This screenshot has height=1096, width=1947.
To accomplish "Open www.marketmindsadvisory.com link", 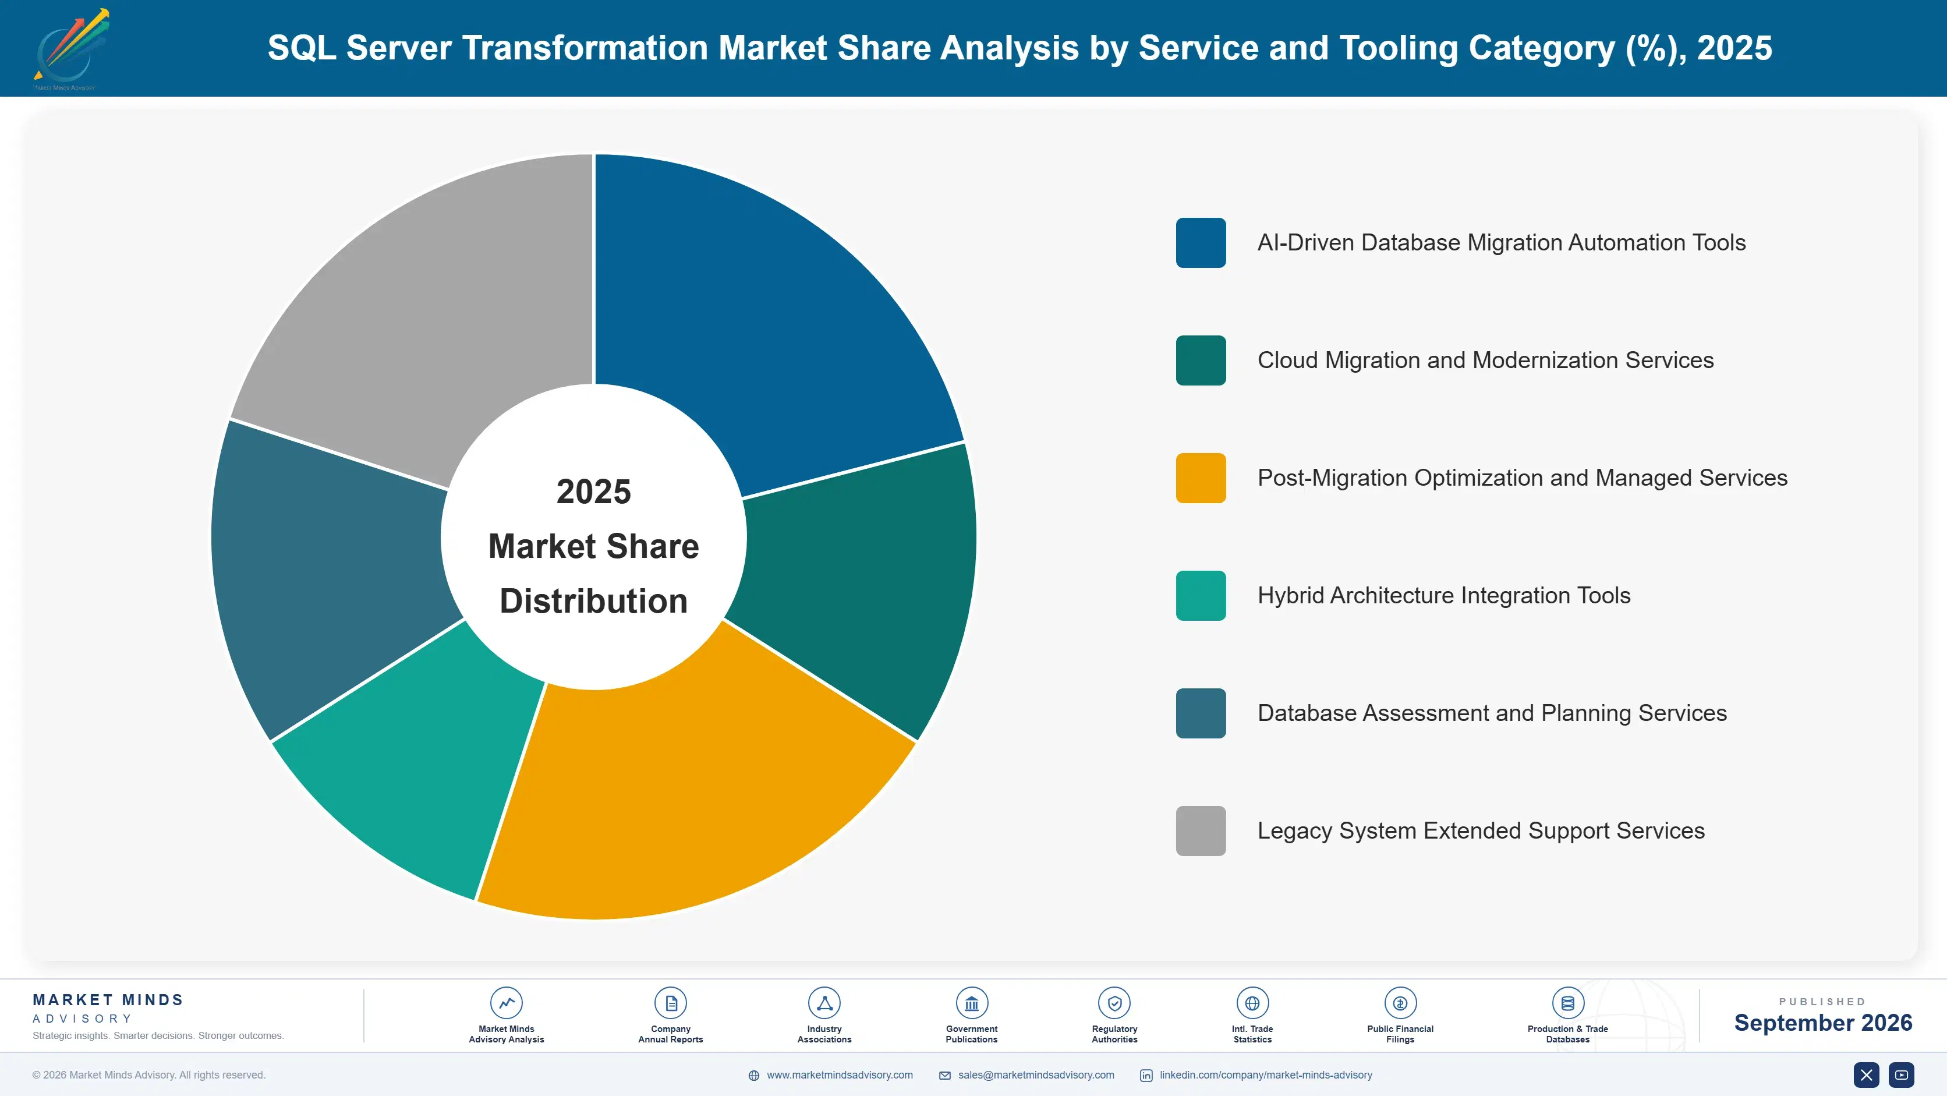I will [840, 1075].
